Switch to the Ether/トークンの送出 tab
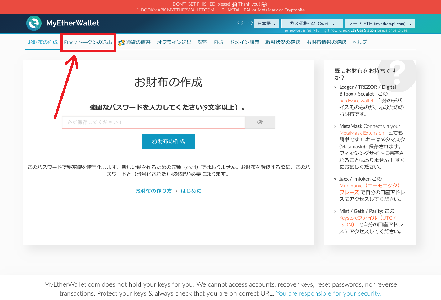Screen dimensions: 441x300 88,42
